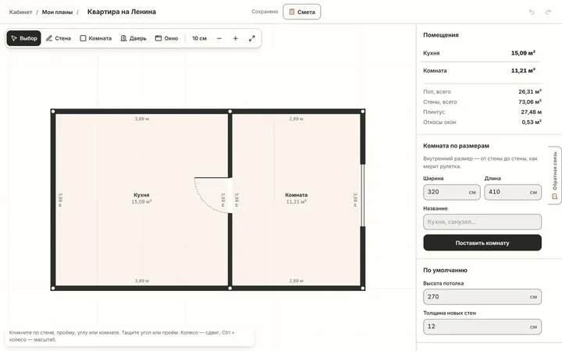Click the plan title Квартира на Ленина
562x351 pixels.
[122, 12]
